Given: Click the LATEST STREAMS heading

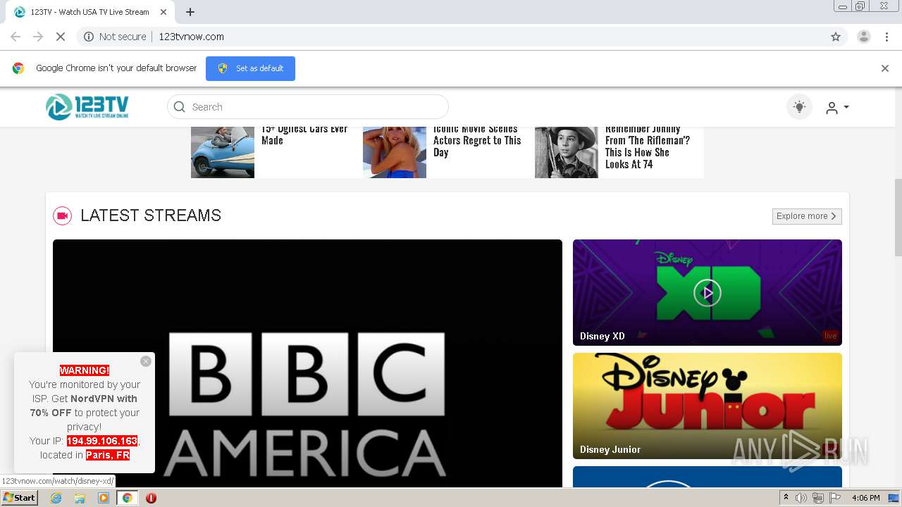Looking at the screenshot, I should click(151, 215).
